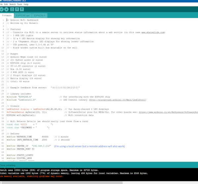Screen dimensions: 198x184
Task: Click the '#define SERVER_PORT 80' line
Action: tap(20, 149)
